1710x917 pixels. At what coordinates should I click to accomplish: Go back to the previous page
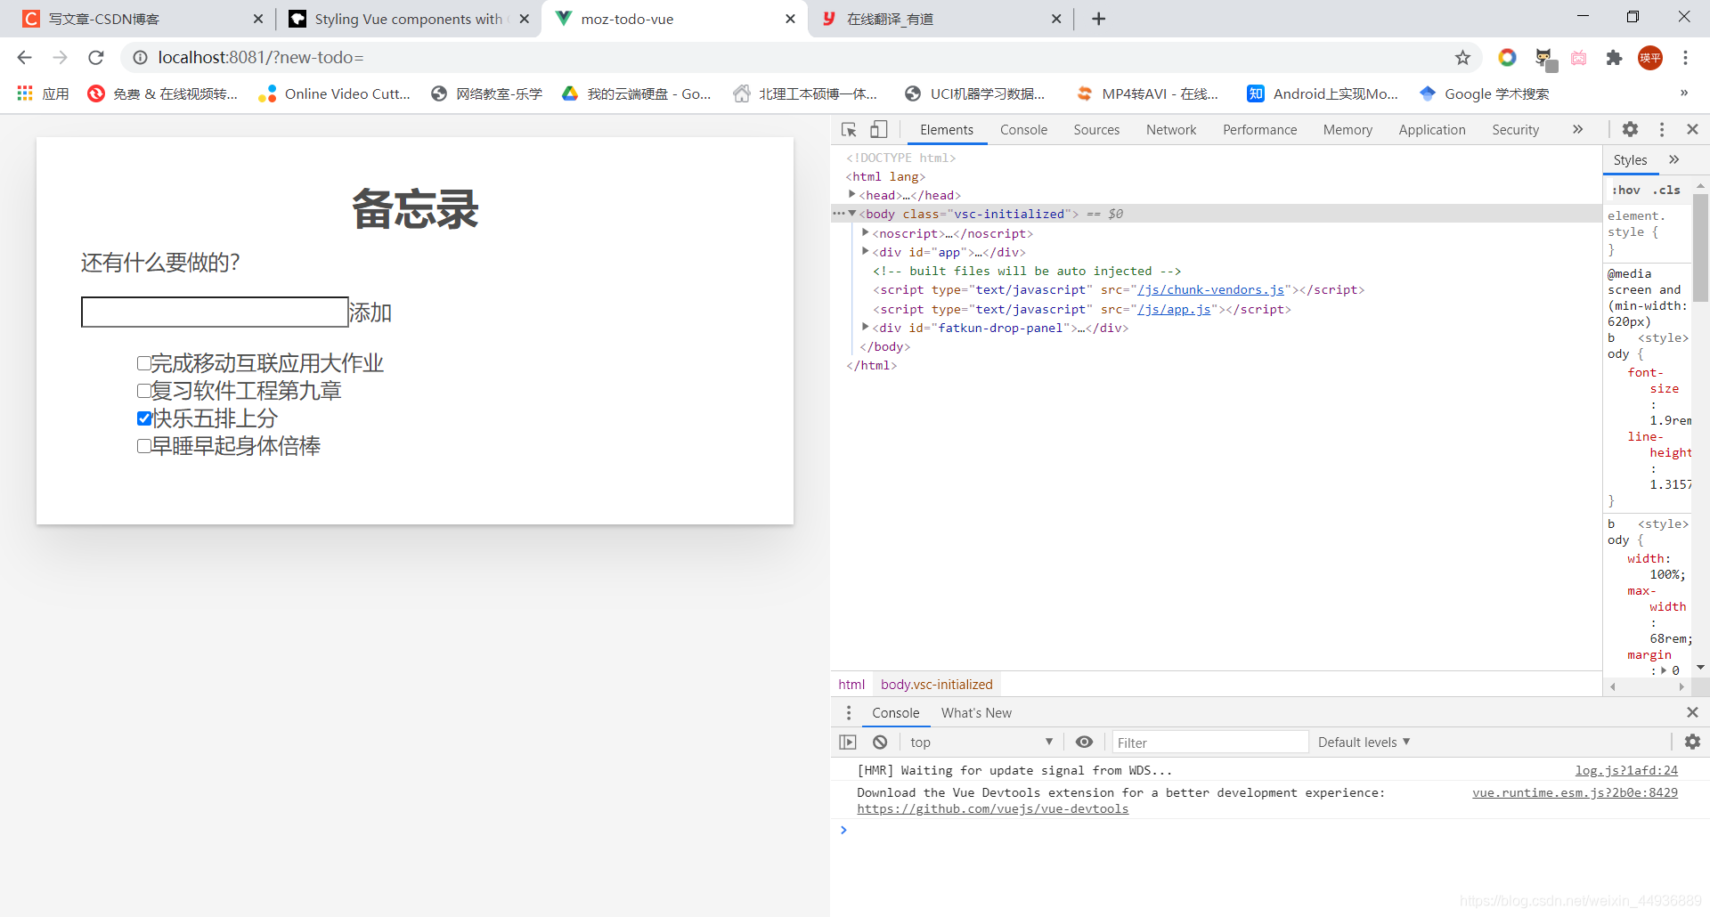24,58
